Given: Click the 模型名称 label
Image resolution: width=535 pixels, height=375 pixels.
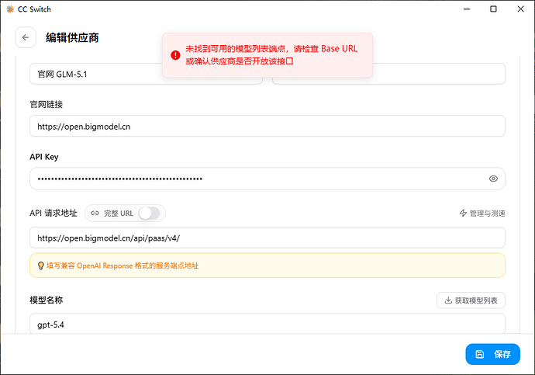Looking at the screenshot, I should coord(46,300).
